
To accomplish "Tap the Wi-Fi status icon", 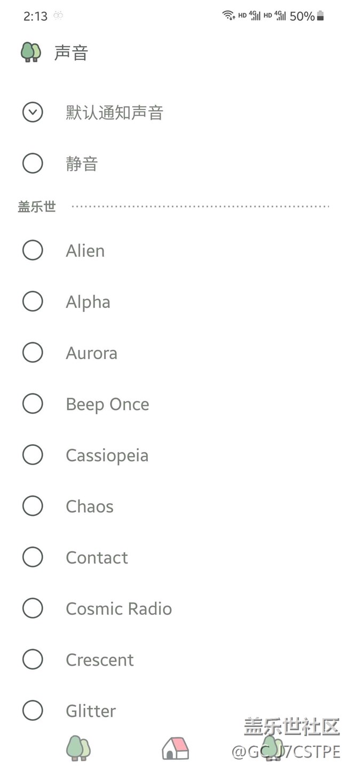I will click(x=228, y=16).
